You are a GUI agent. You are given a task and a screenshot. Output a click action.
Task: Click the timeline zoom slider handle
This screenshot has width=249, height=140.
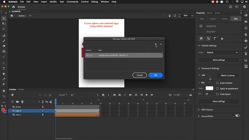(178, 95)
